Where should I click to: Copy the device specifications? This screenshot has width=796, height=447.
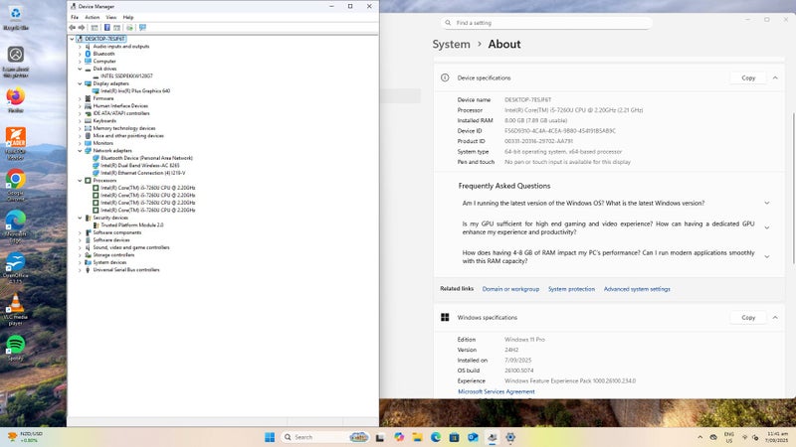(x=748, y=77)
